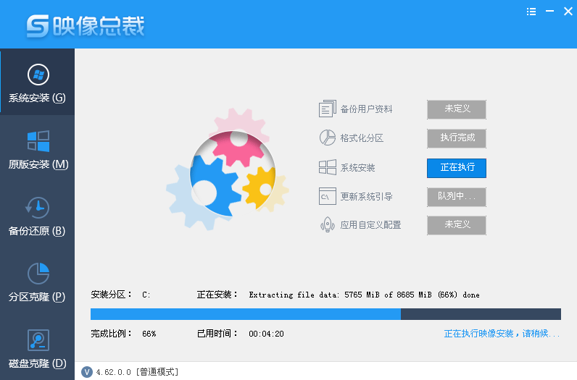577x380 pixels.
Task: Click the 应用自定义配置 step label
Action: click(x=370, y=225)
